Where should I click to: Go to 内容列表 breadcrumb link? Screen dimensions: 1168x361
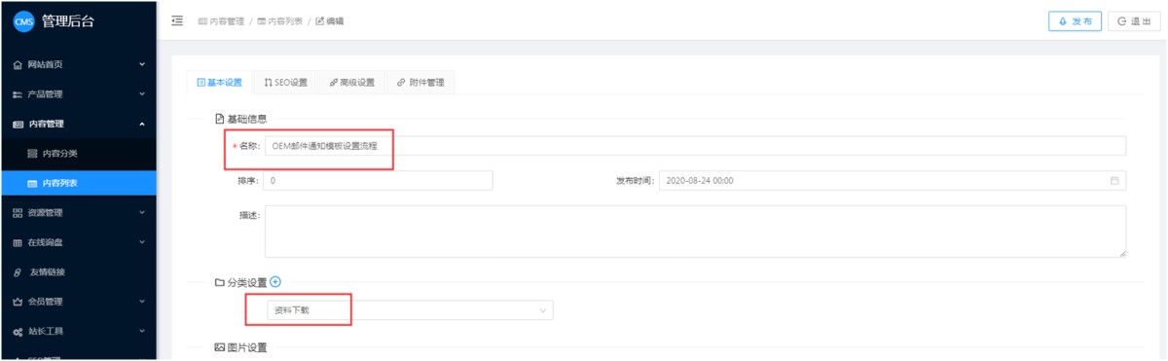pos(280,20)
